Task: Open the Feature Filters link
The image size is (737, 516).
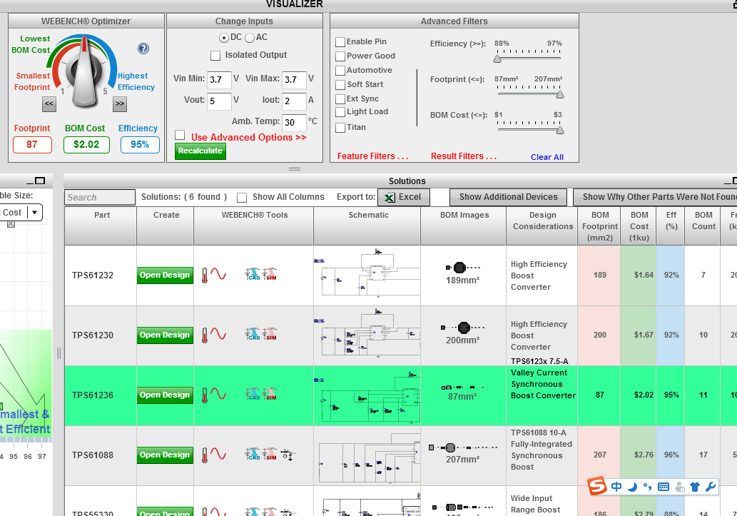Action: pos(372,156)
